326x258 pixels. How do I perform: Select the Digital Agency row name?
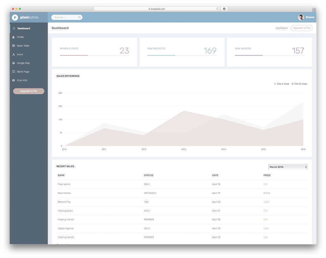point(66,228)
